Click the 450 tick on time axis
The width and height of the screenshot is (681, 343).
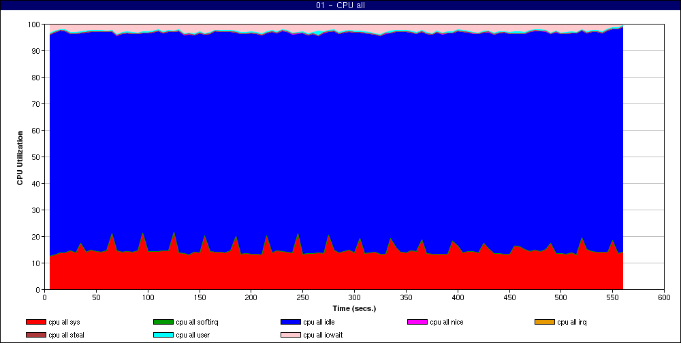509,297
